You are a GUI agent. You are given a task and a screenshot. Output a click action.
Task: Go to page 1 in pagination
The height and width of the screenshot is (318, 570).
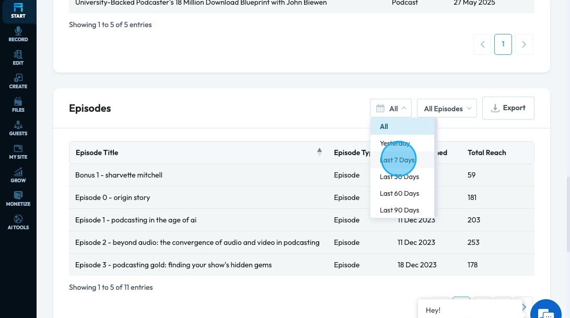pos(503,44)
